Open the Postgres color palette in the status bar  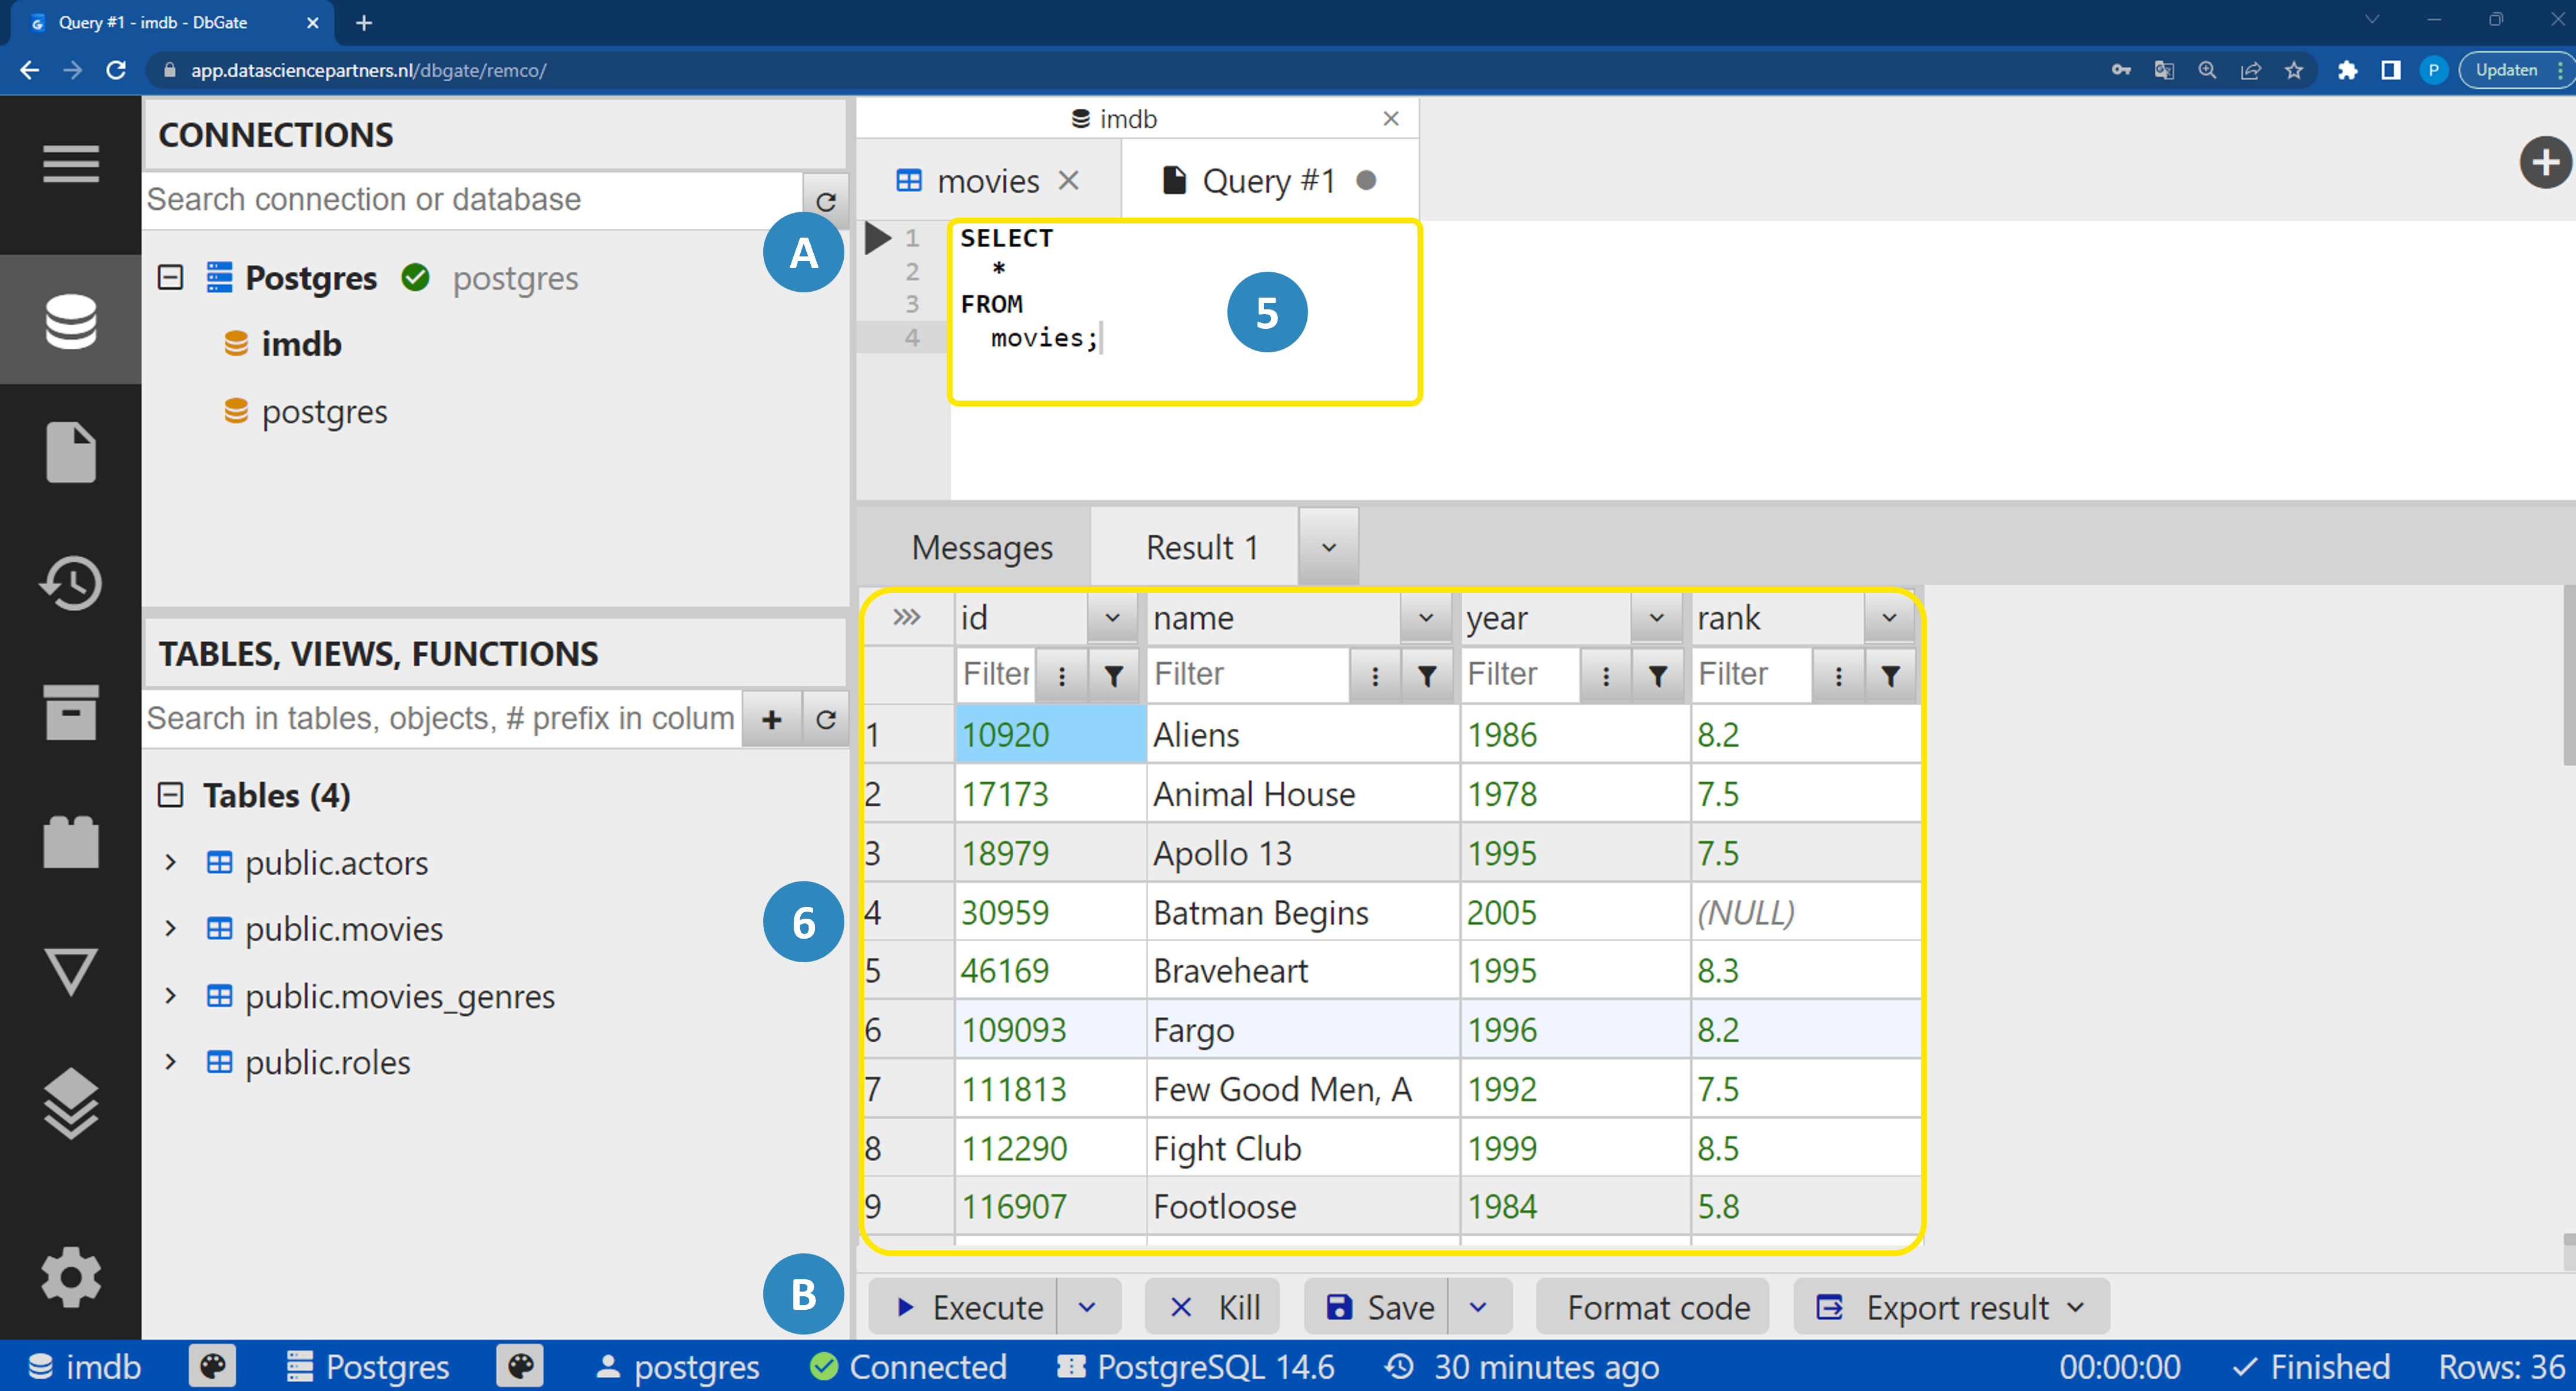(x=520, y=1365)
